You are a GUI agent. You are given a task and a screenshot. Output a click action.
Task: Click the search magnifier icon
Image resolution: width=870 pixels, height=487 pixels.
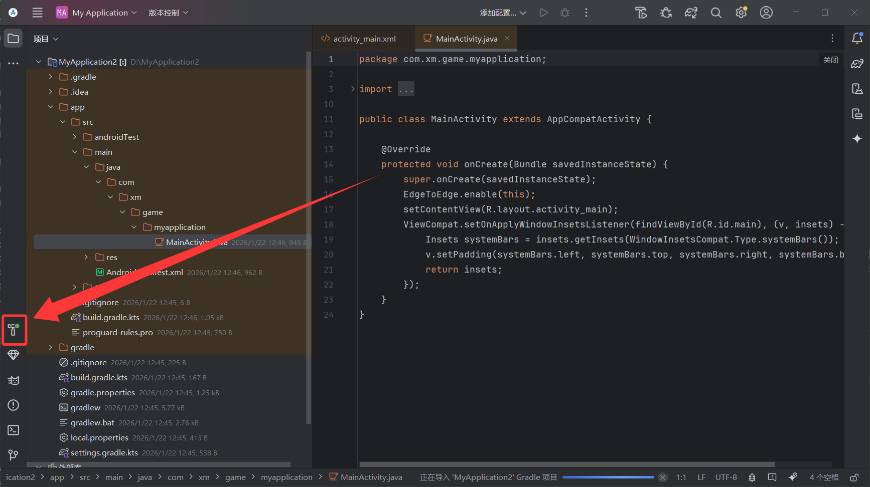716,13
